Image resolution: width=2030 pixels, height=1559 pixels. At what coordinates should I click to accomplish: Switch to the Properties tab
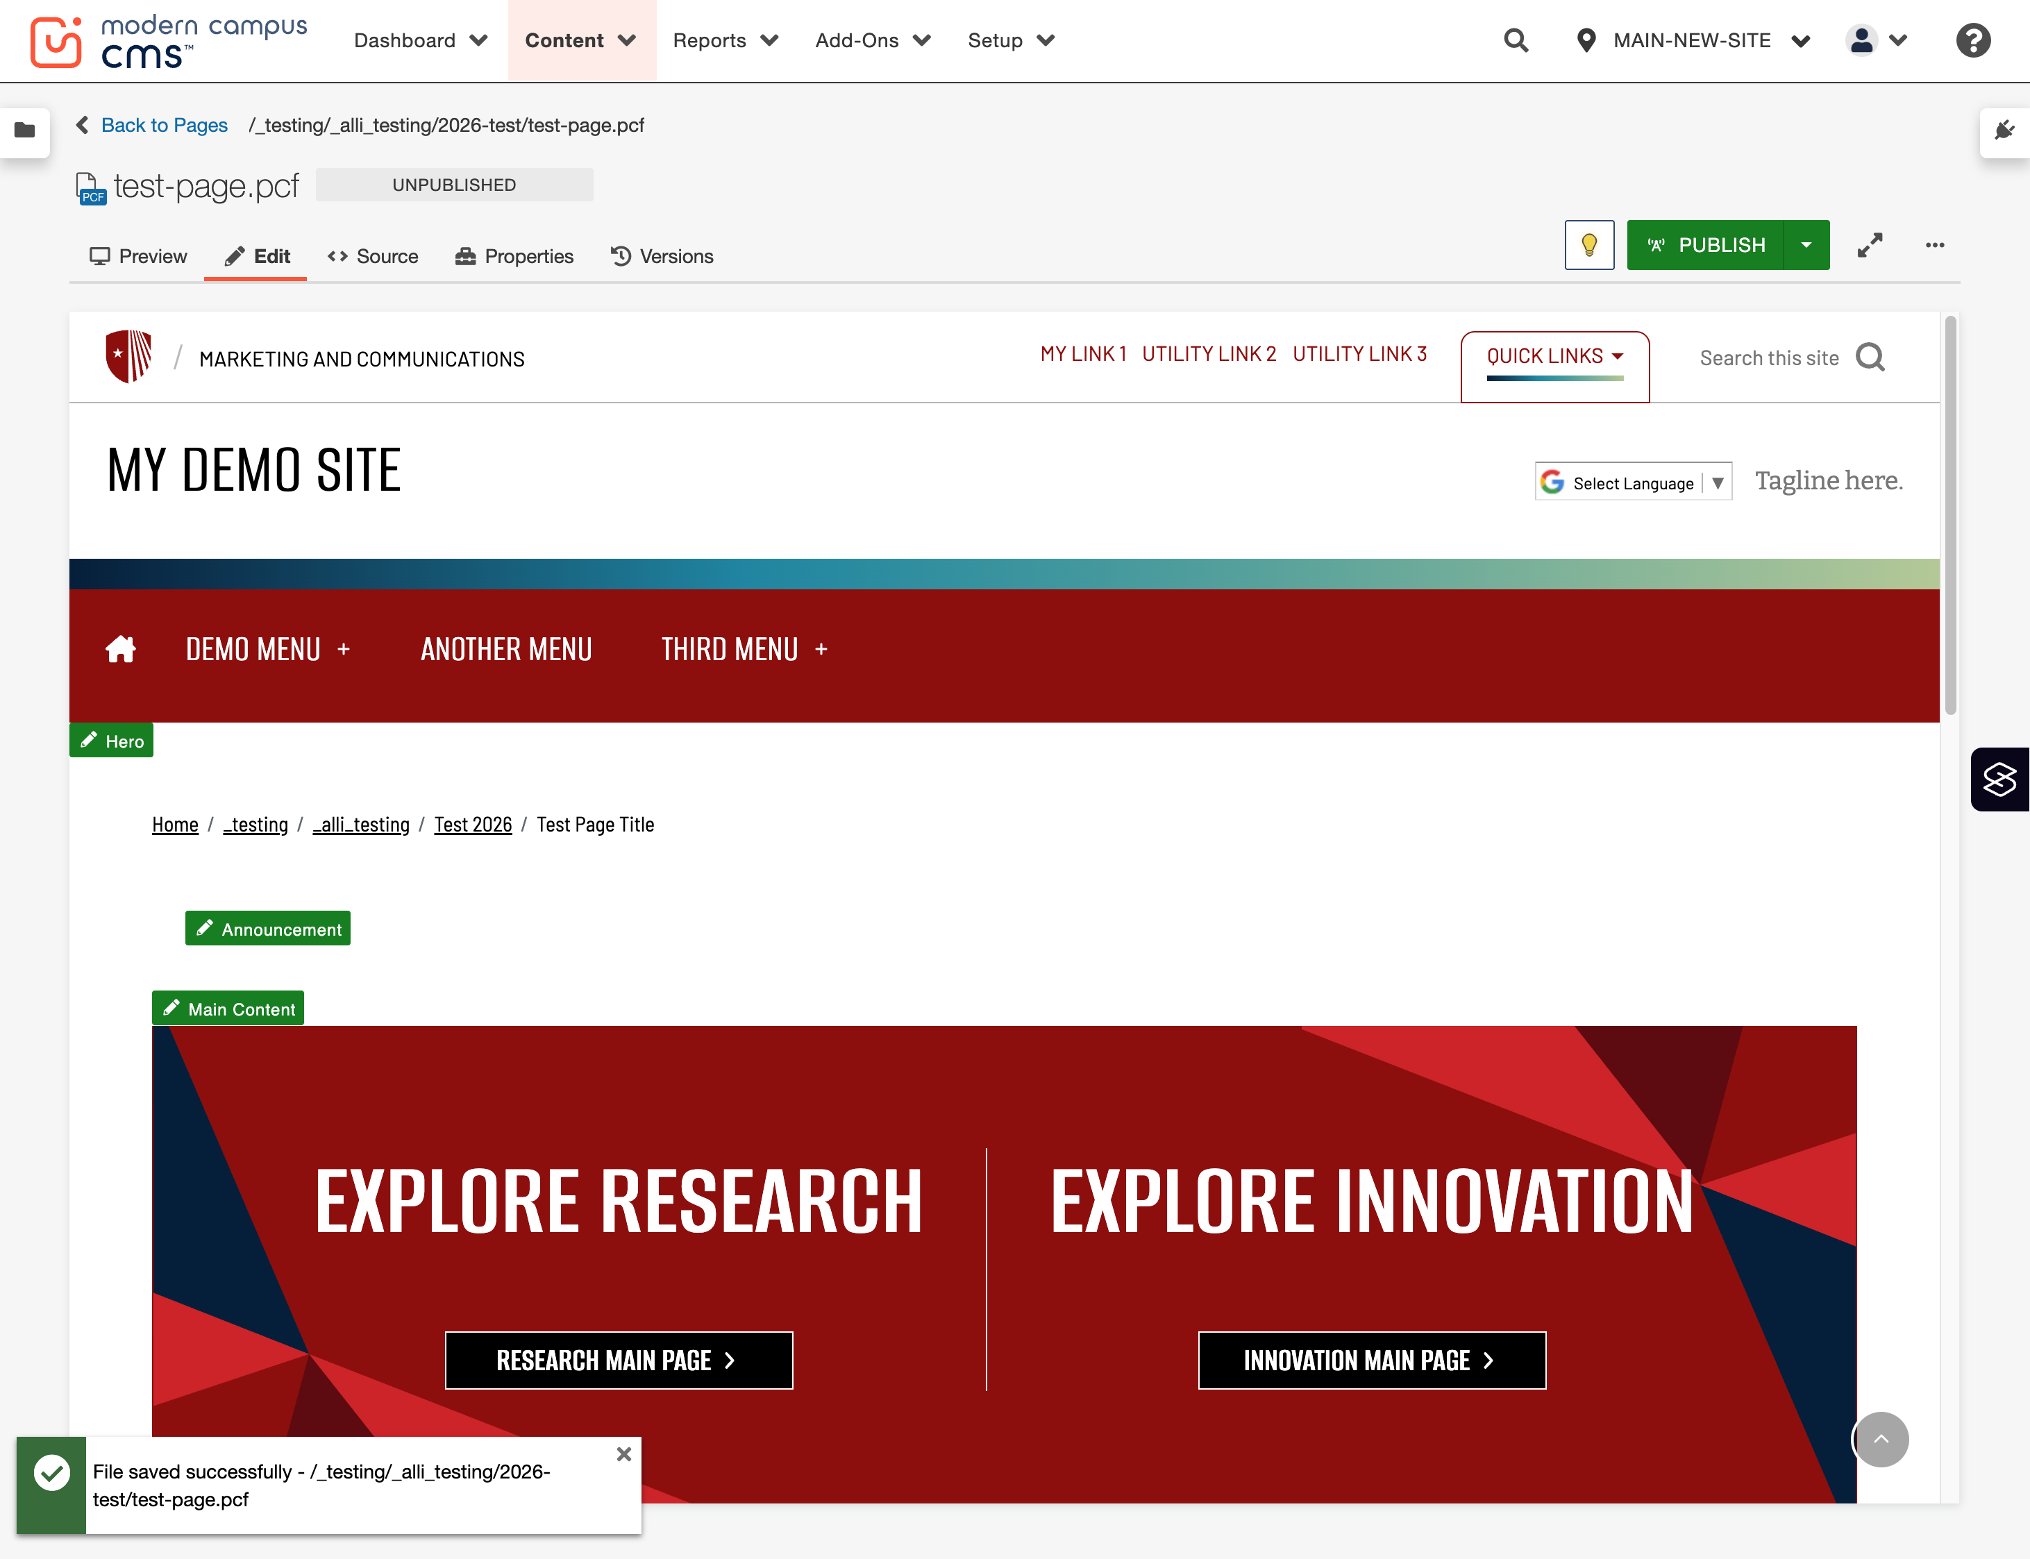pyautogui.click(x=514, y=256)
